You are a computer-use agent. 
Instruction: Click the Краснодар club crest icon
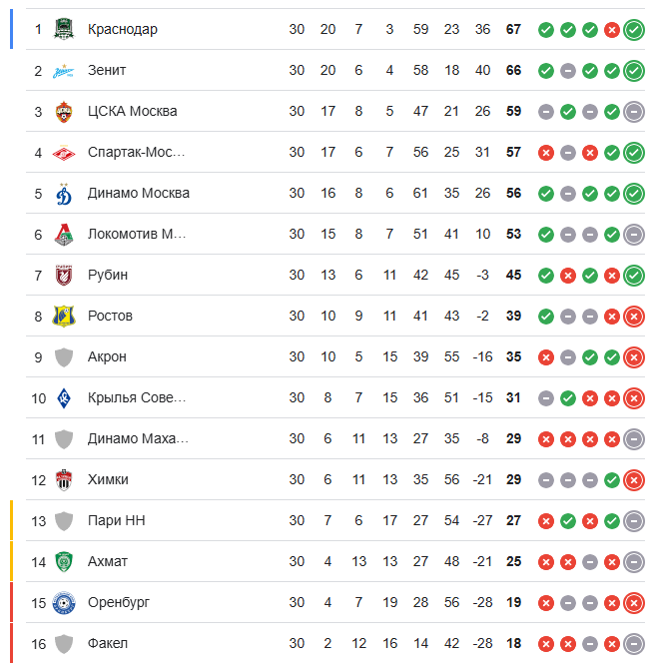64,29
